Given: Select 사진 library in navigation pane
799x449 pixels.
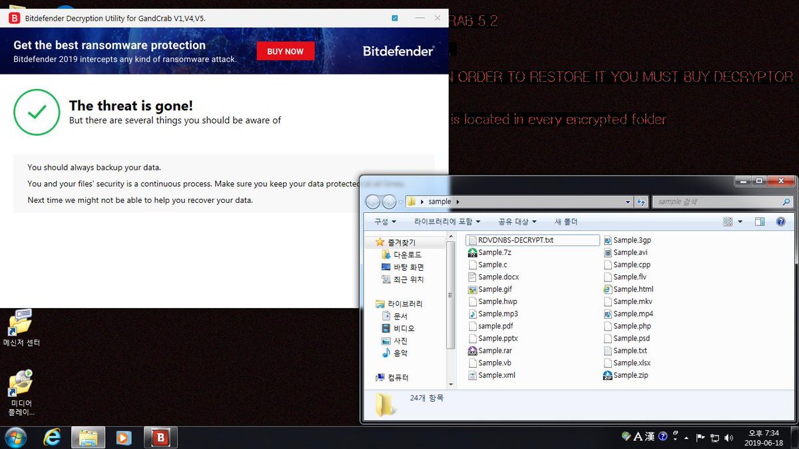Looking at the screenshot, I should pyautogui.click(x=395, y=341).
